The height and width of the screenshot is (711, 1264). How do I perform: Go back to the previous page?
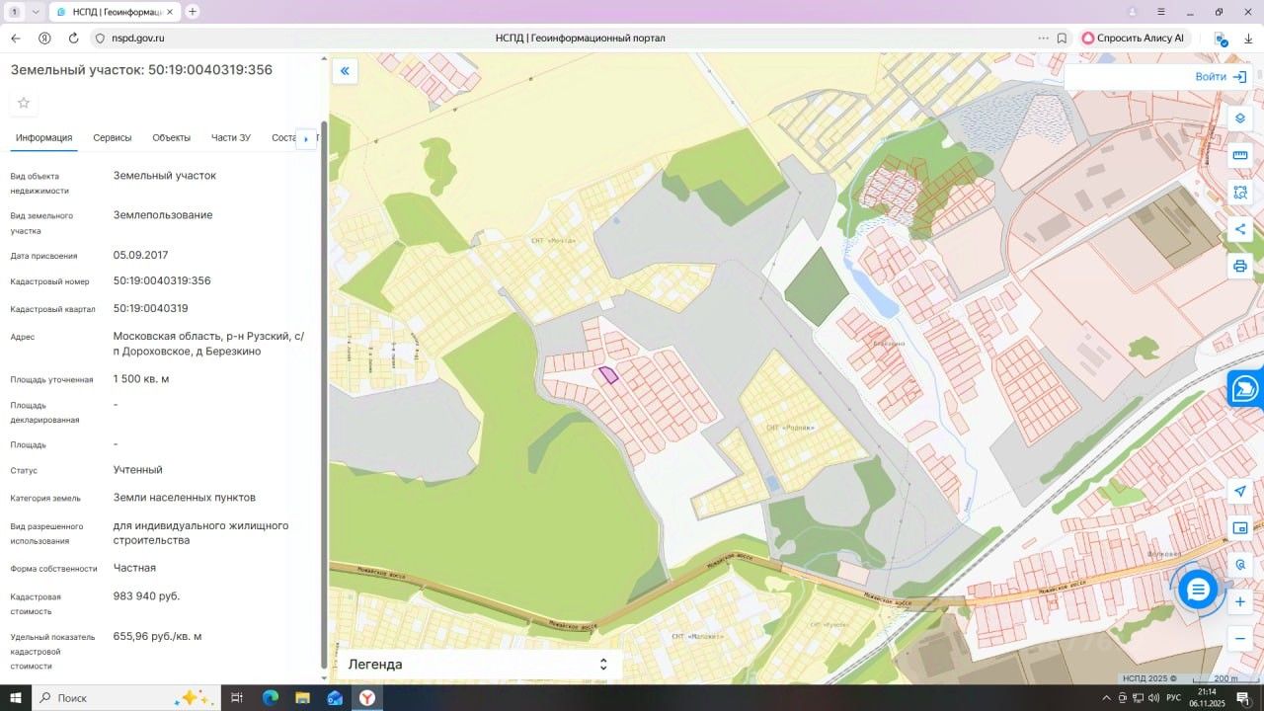point(16,38)
